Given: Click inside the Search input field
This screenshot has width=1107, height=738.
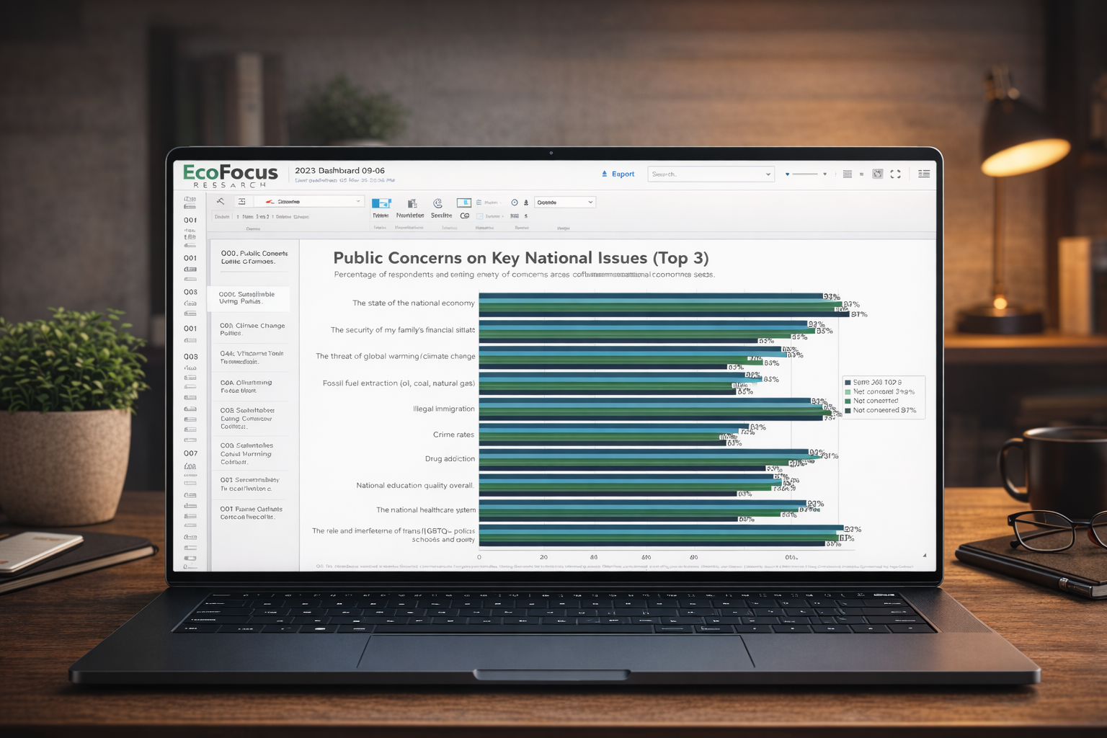Looking at the screenshot, I should coord(703,174).
